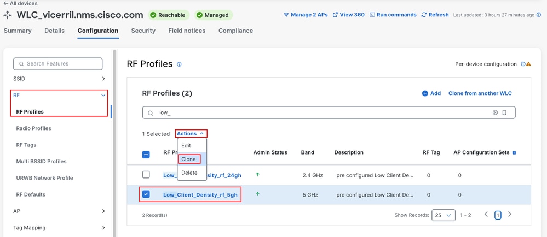This screenshot has height=237, width=547.
Task: Click the AP Configuration Sets info icon
Action: 514,153
